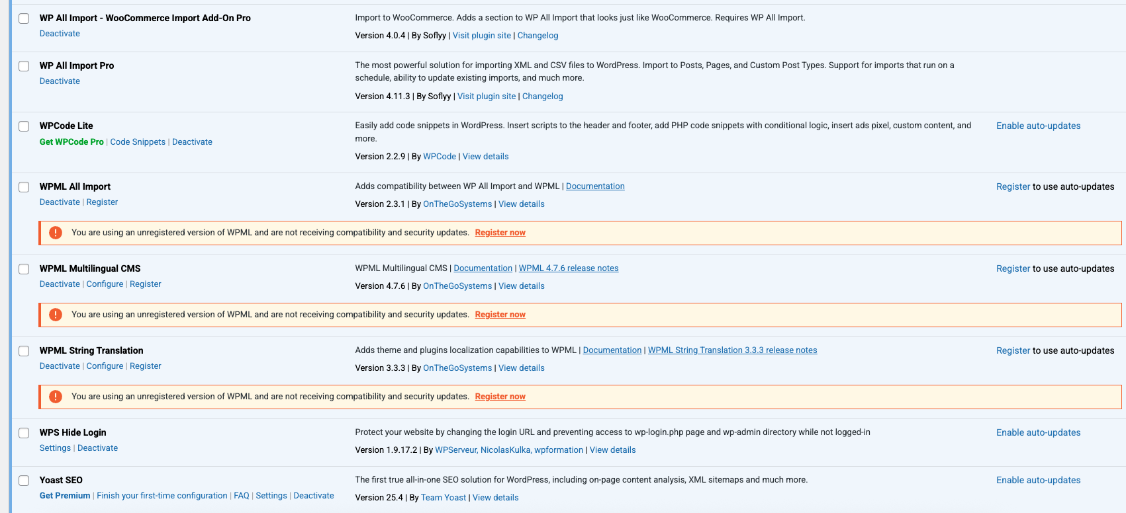Deactivate WPS Hide Login plugin
Image resolution: width=1126 pixels, height=513 pixels.
pos(97,448)
